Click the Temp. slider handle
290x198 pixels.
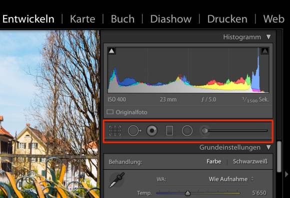(187, 193)
